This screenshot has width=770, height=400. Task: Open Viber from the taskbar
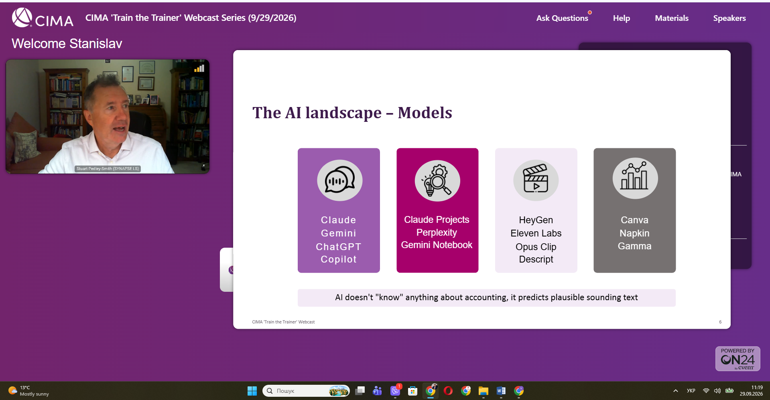point(395,391)
